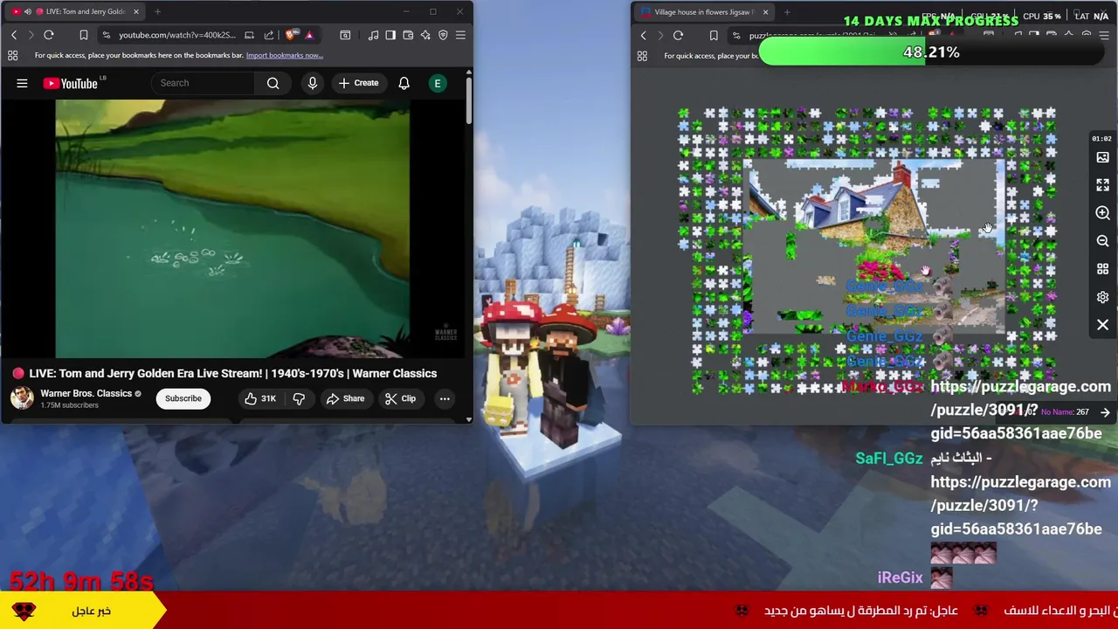Close the jigsaw puzzle with X icon

coord(1102,325)
